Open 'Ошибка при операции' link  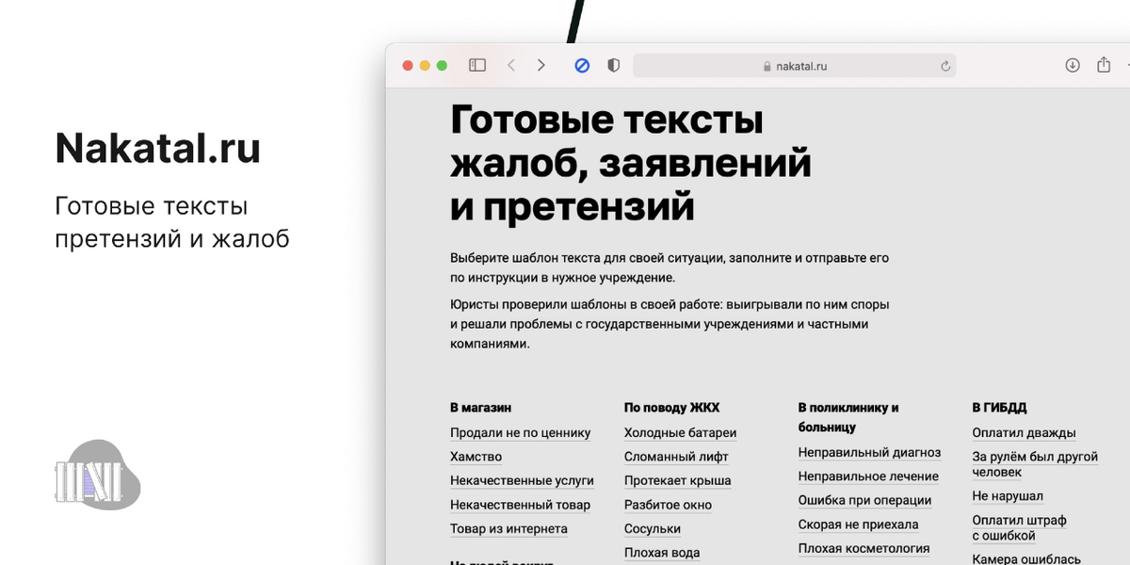click(x=864, y=501)
